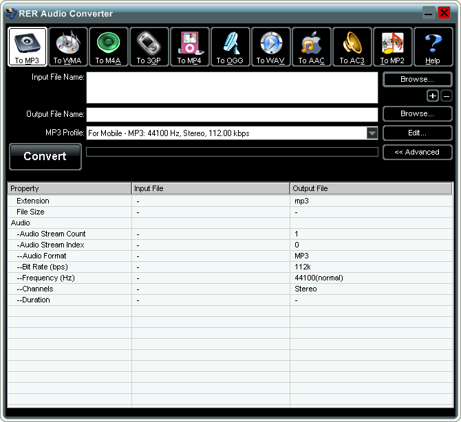This screenshot has width=461, height=422.
Task: Select the --Frequency (Hz) row
Action: coord(230,278)
